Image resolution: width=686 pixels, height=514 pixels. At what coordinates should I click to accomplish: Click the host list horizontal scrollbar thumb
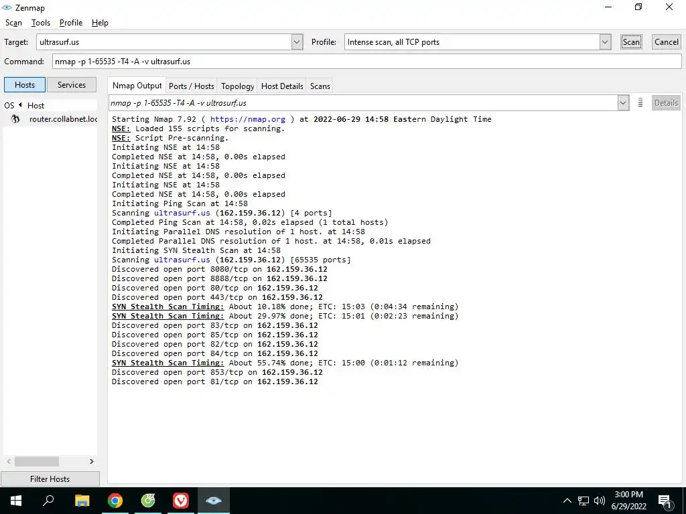coord(37,462)
